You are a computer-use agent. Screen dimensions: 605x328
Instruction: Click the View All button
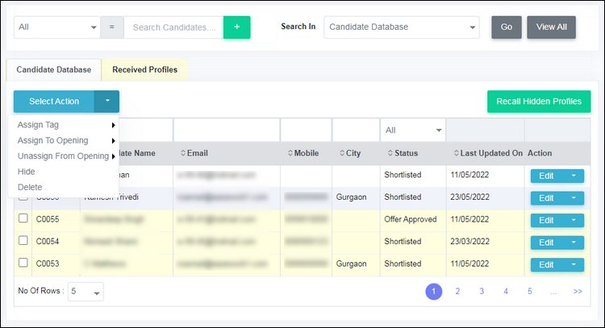coord(552,27)
